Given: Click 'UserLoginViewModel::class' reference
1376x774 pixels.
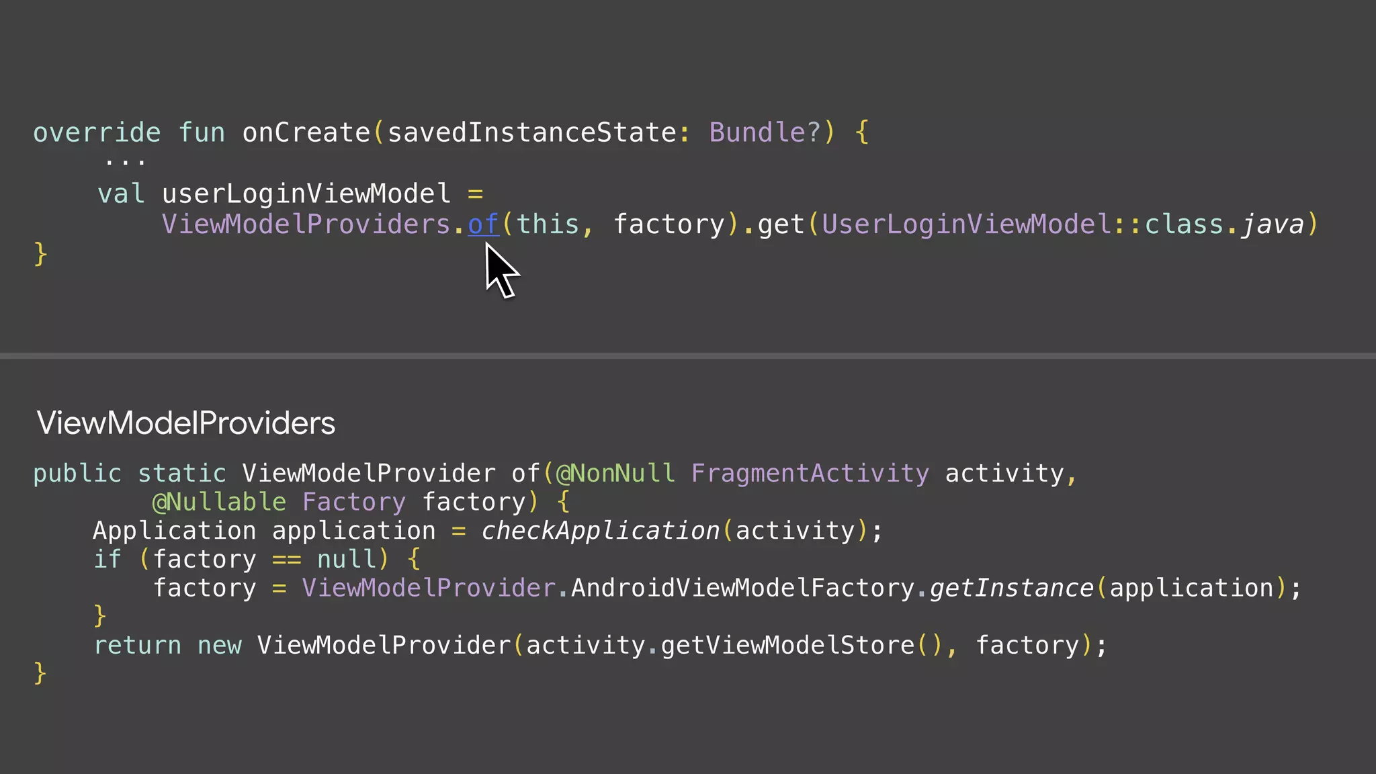Looking at the screenshot, I should [x=1023, y=224].
